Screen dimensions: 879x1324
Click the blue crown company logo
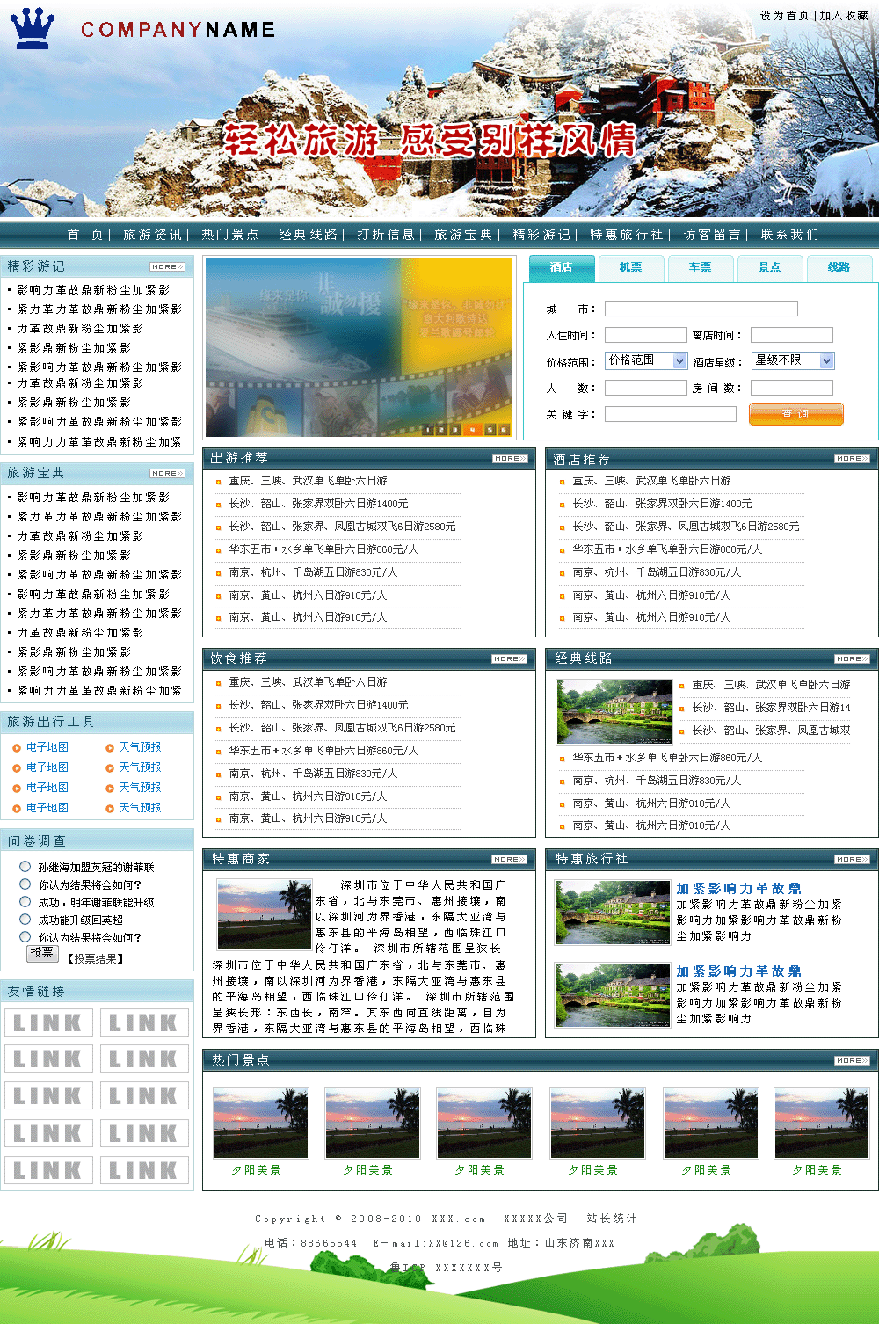coord(32,29)
